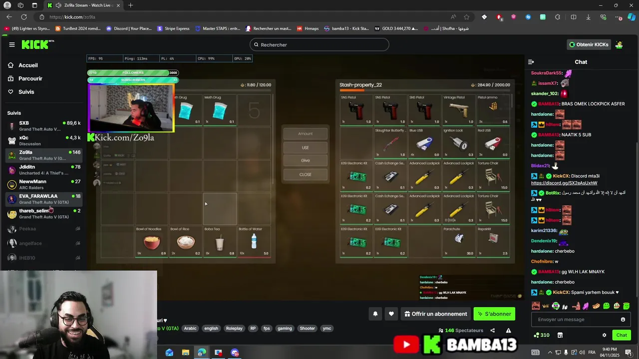The height and width of the screenshot is (359, 639).
Task: Click the S'abonner button
Action: pos(494,314)
